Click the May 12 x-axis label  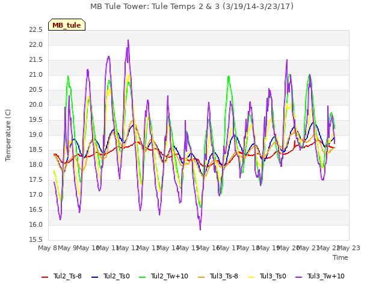tap(128, 248)
